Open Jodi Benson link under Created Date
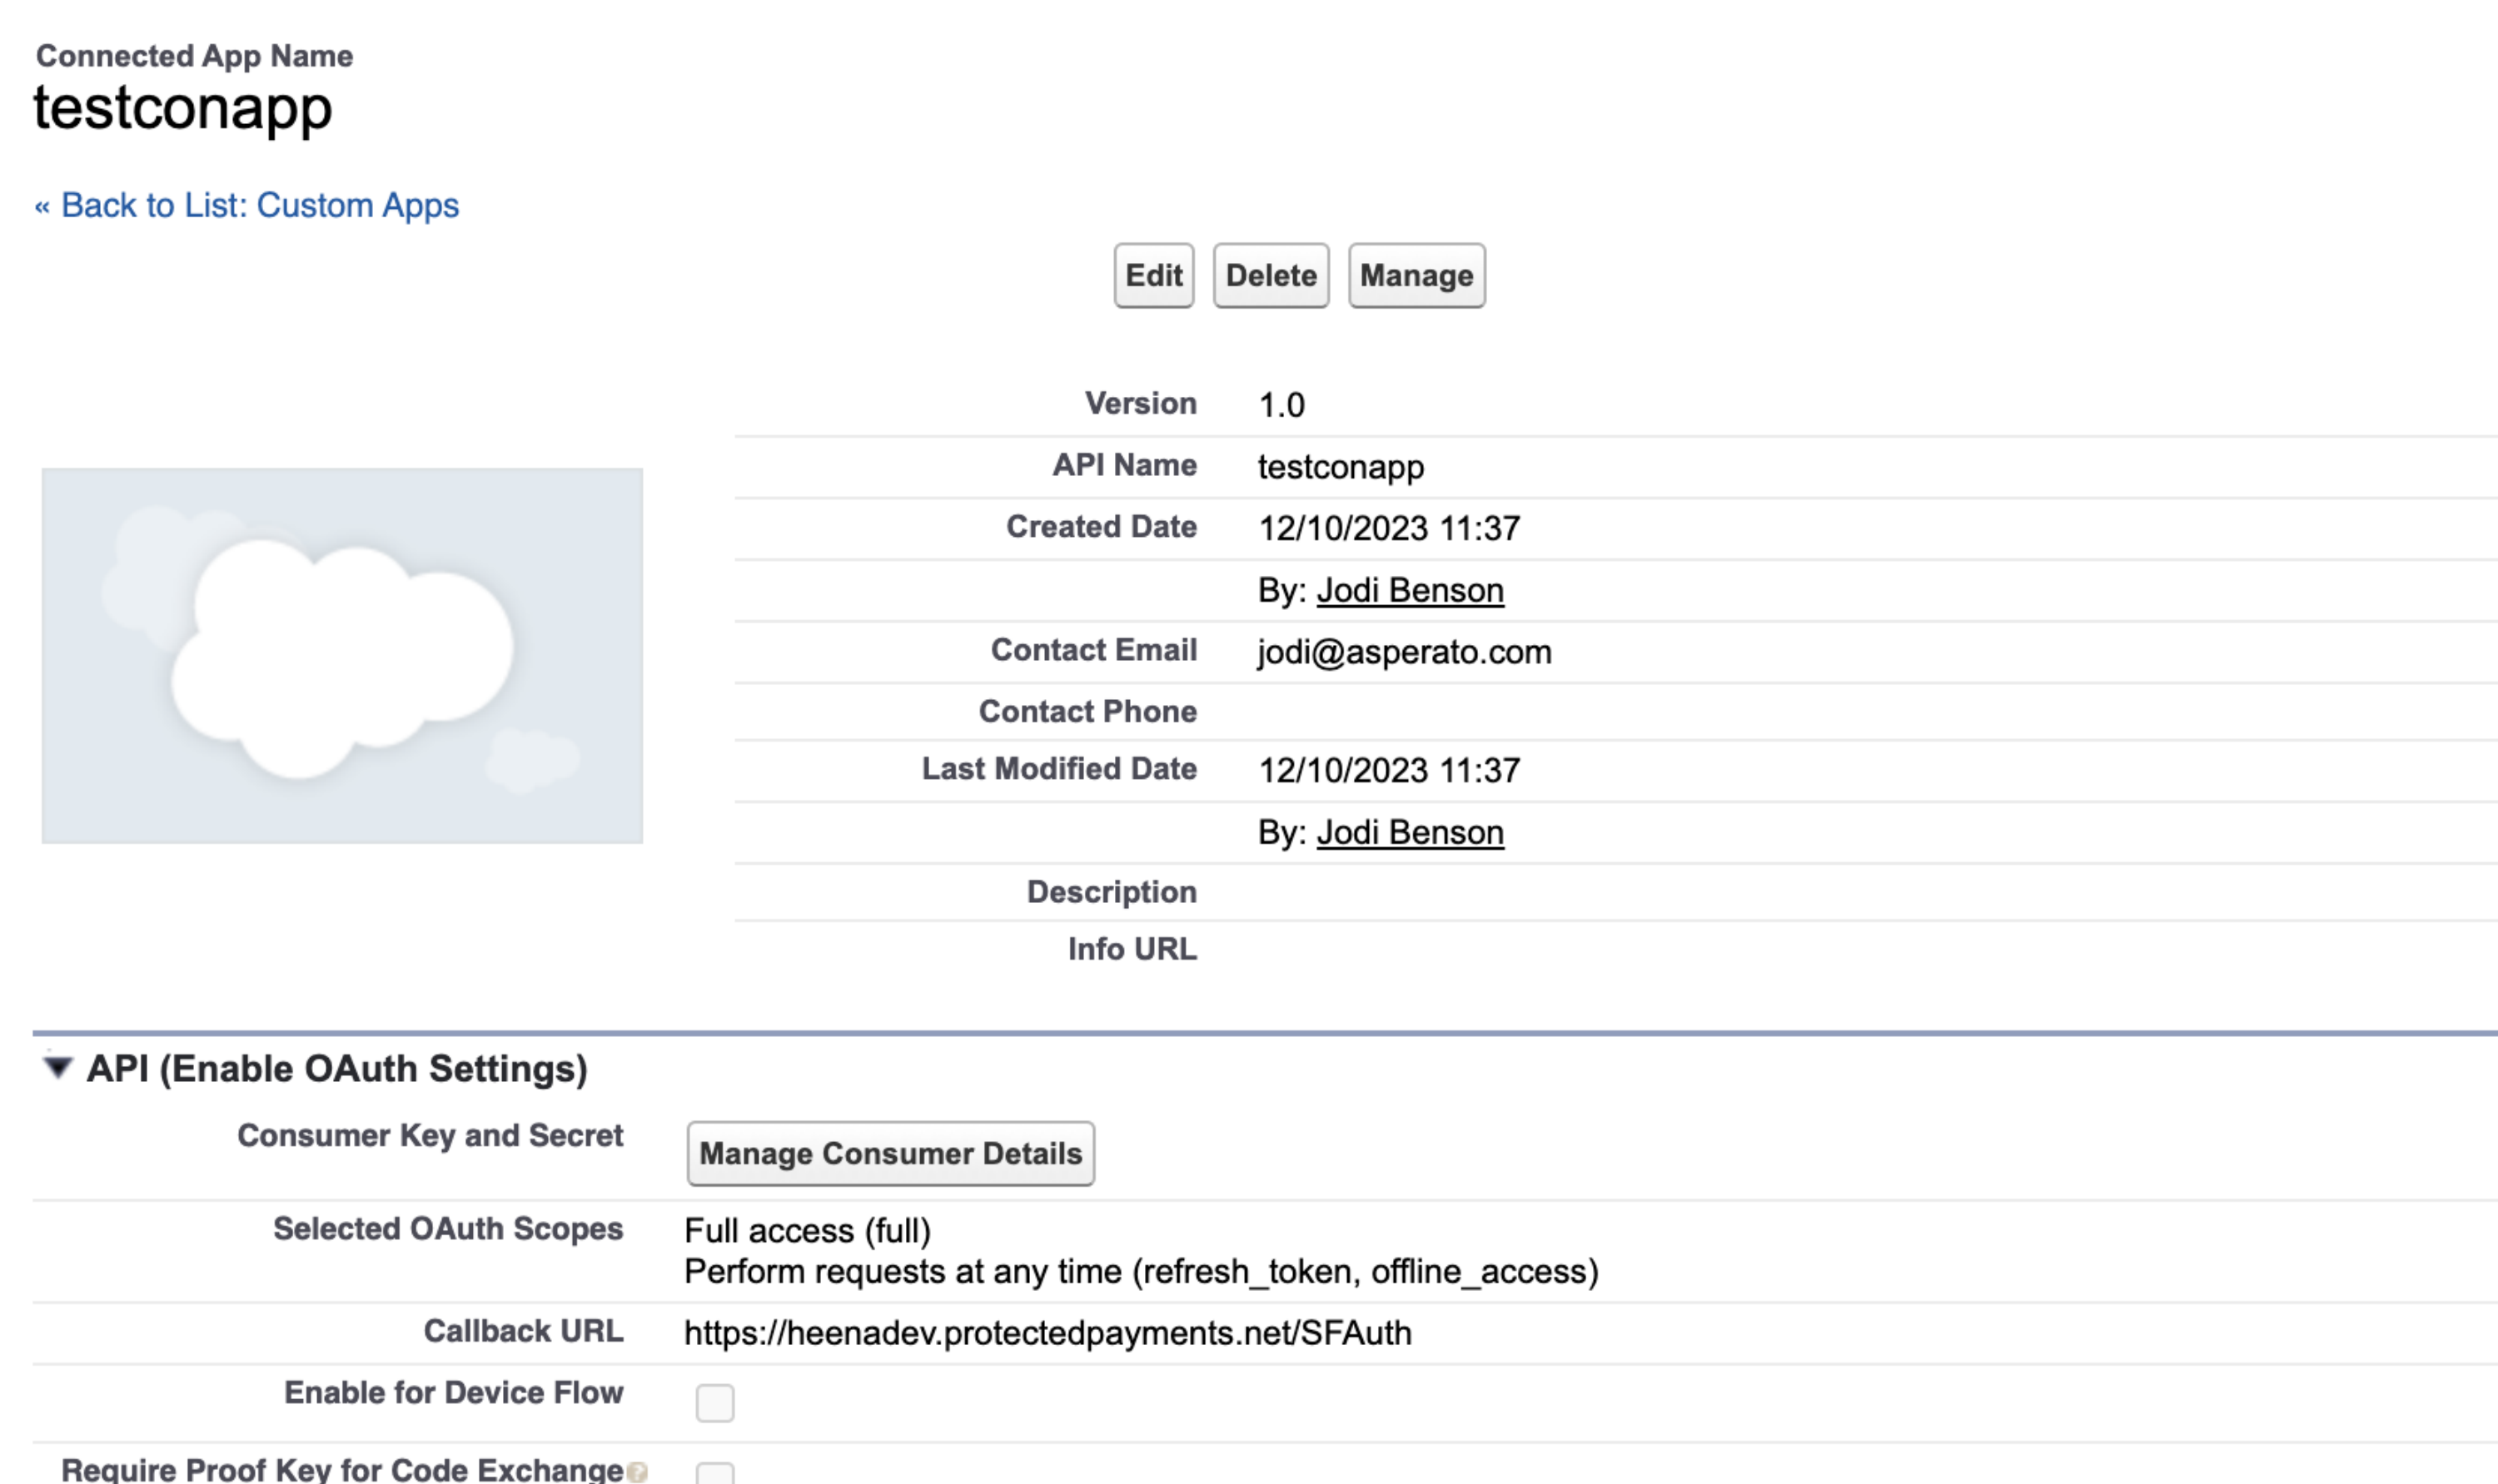The height and width of the screenshot is (1484, 2498). [x=1409, y=590]
